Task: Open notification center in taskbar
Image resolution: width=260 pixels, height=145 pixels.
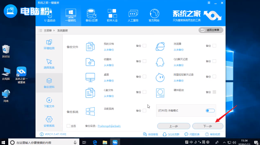Action: tap(256, 142)
